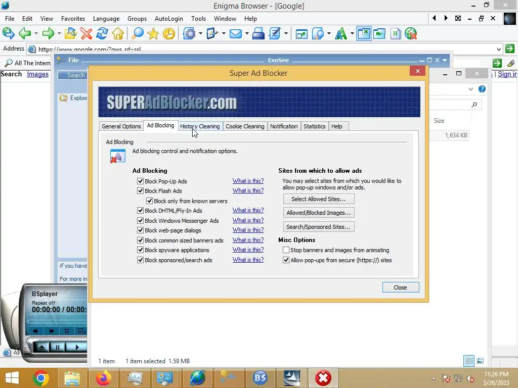Toggle Allow pop-ups from secure sites
Image resolution: width=518 pixels, height=388 pixels.
(x=286, y=260)
